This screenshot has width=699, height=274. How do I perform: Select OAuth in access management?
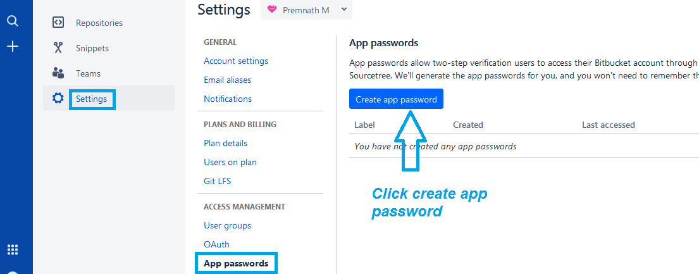pyautogui.click(x=216, y=244)
